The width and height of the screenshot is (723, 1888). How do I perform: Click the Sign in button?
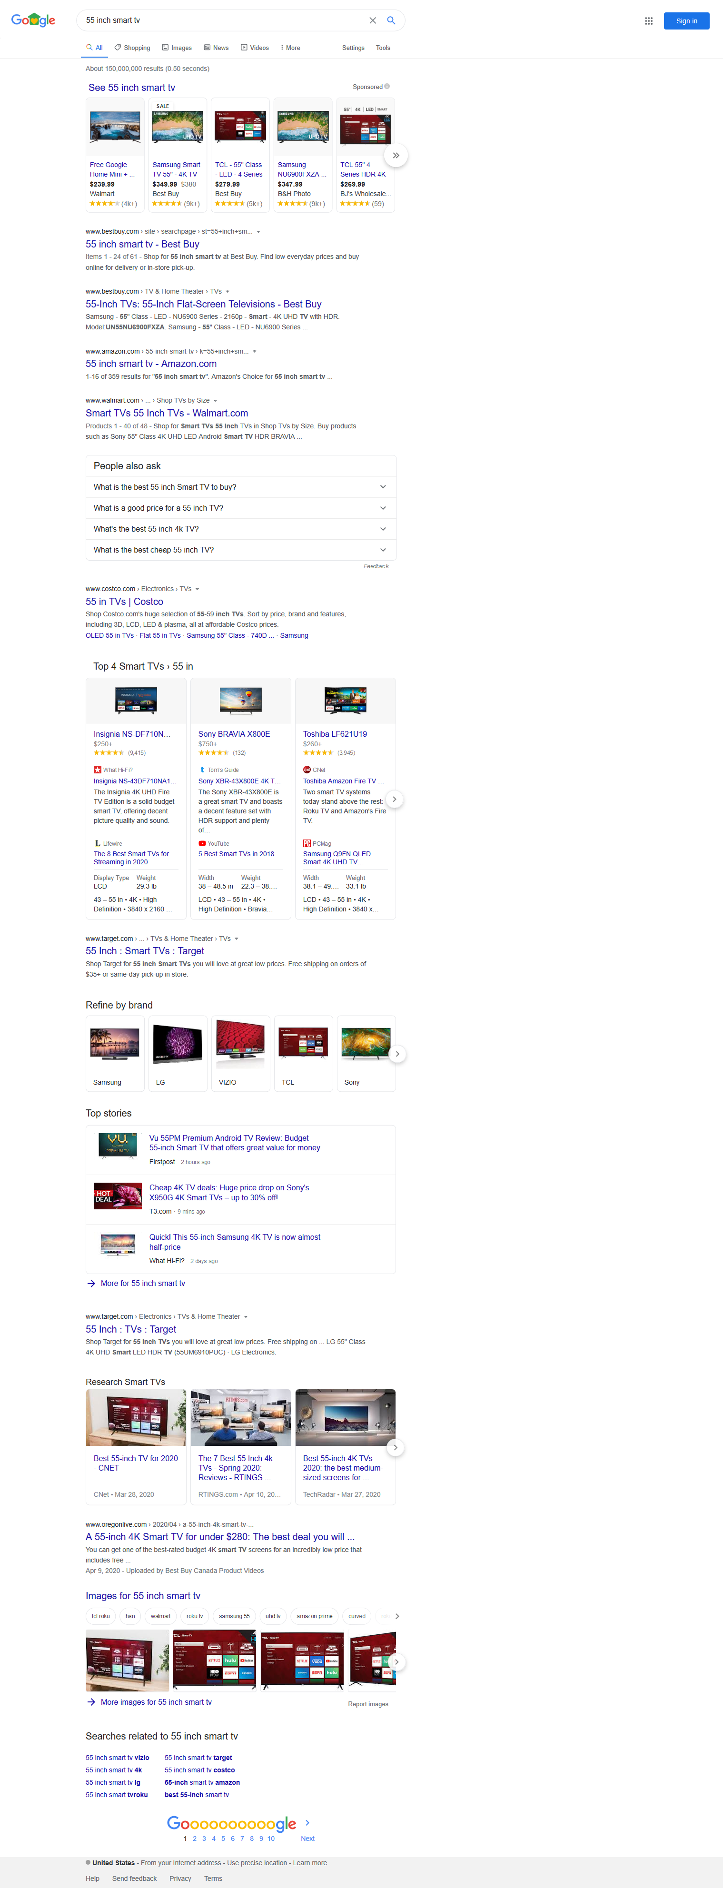pyautogui.click(x=686, y=20)
